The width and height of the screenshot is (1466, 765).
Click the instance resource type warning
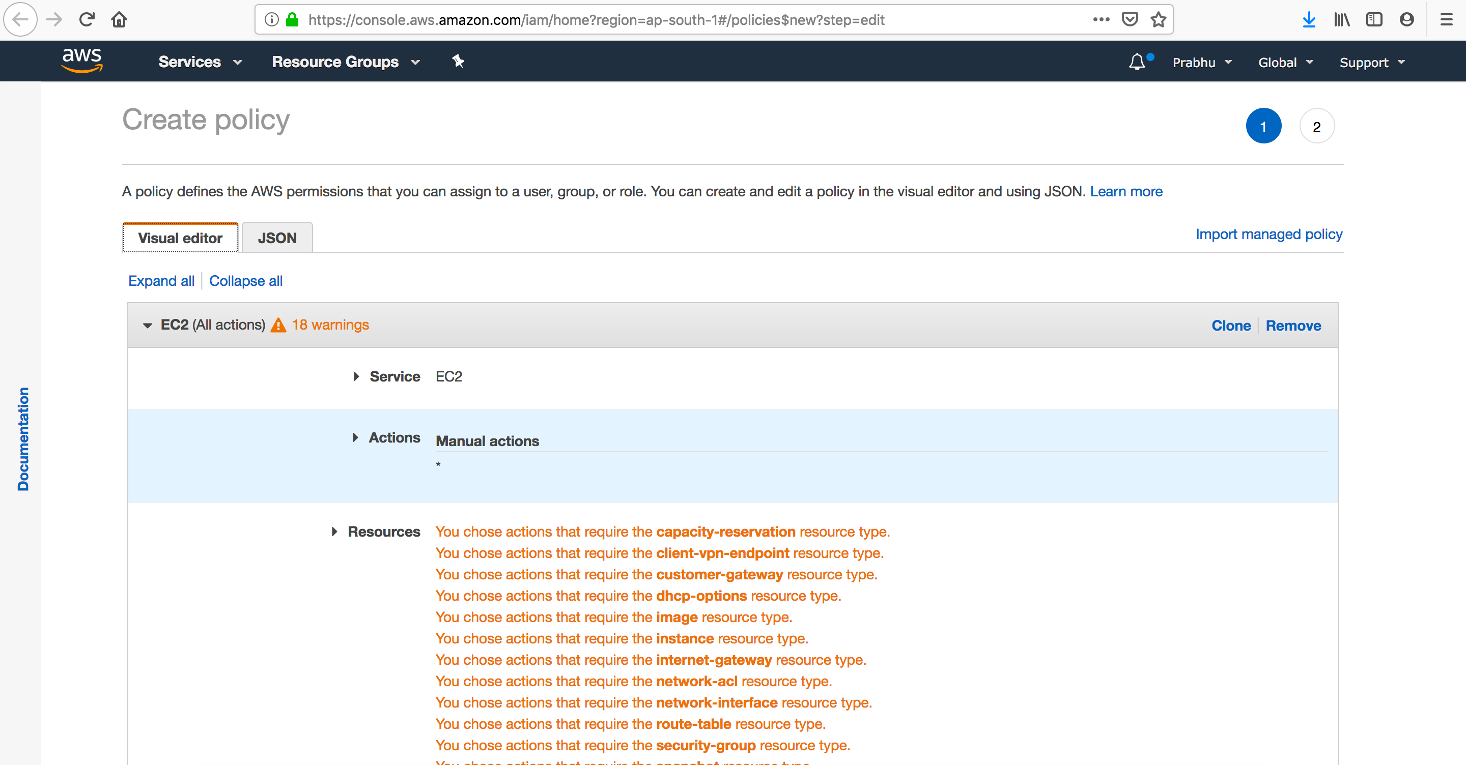622,638
